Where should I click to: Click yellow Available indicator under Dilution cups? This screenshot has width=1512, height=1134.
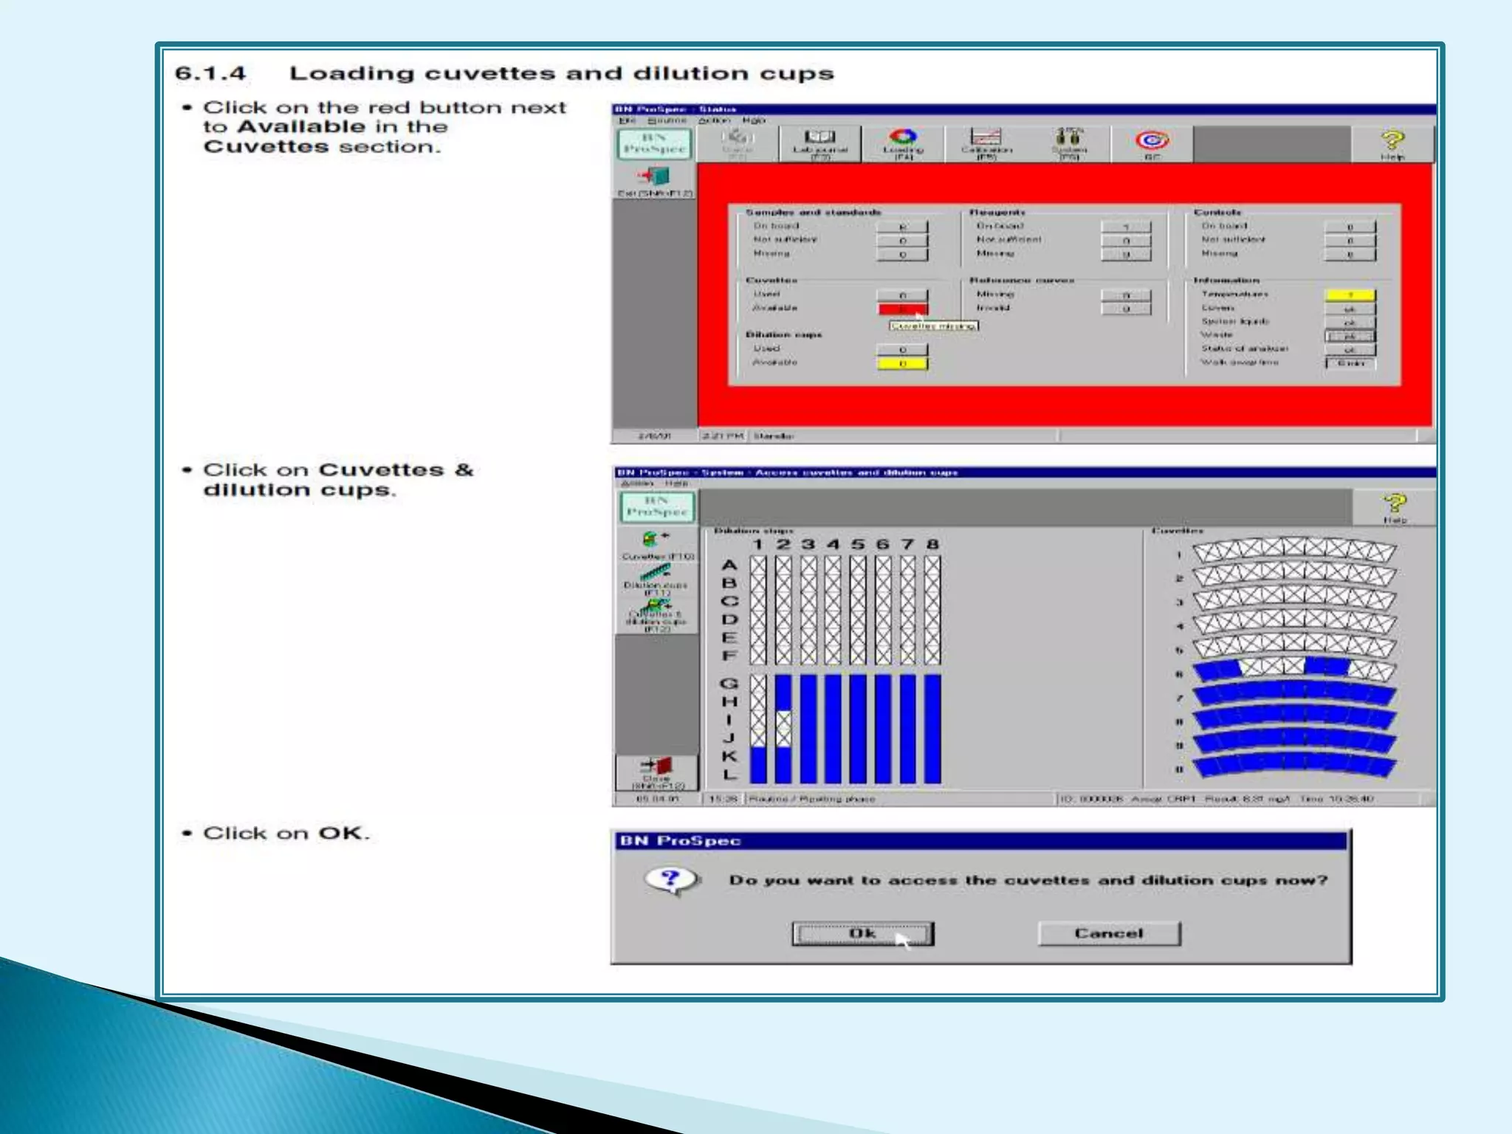(901, 363)
